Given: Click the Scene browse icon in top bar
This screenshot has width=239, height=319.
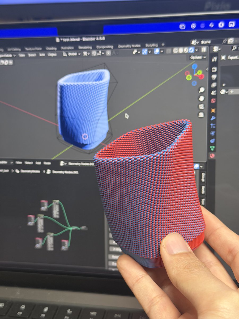Looking at the screenshot, I should [x=195, y=42].
